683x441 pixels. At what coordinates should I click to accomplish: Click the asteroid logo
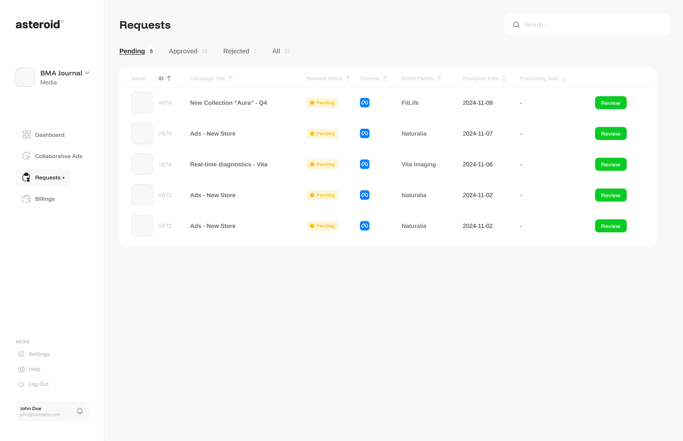(x=40, y=24)
